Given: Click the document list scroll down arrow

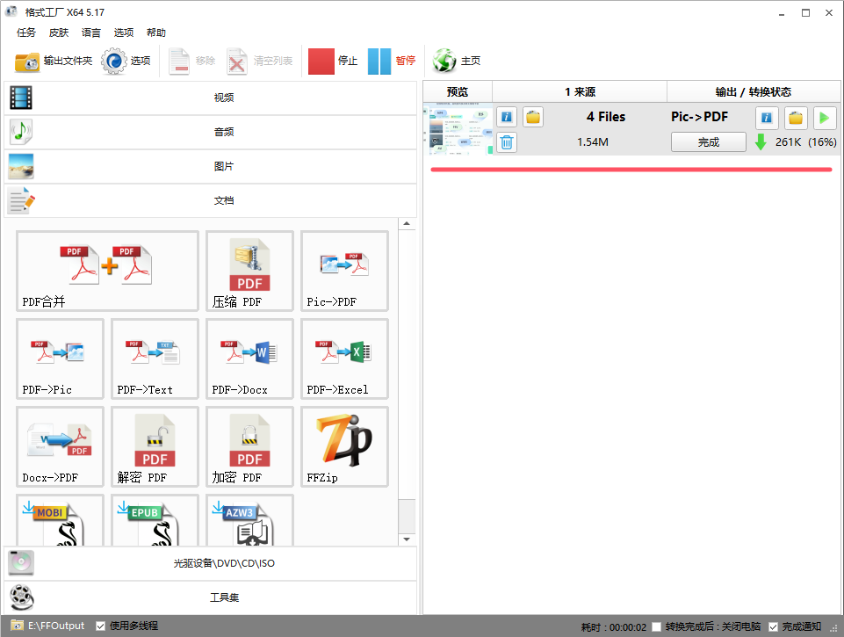Looking at the screenshot, I should coord(407,539).
